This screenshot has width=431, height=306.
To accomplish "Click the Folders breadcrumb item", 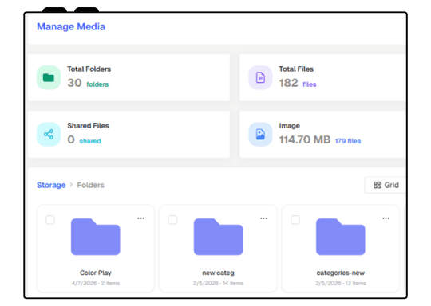I will [x=90, y=185].
